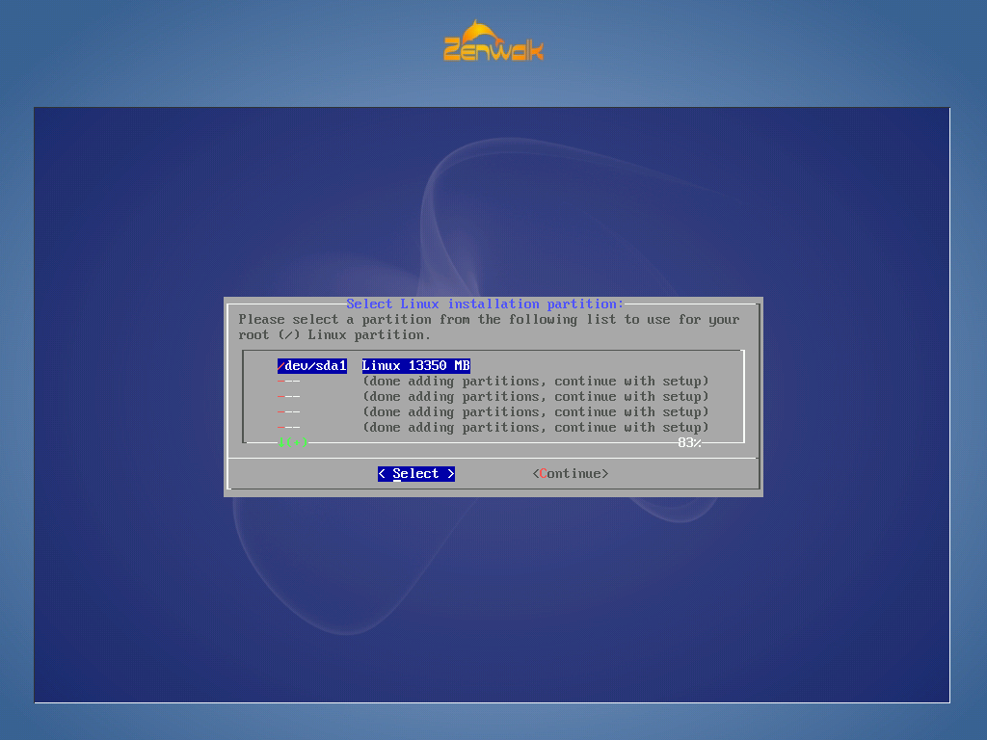The image size is (987, 740).
Task: Click the red slash before dev/sda1
Action: tap(281, 366)
